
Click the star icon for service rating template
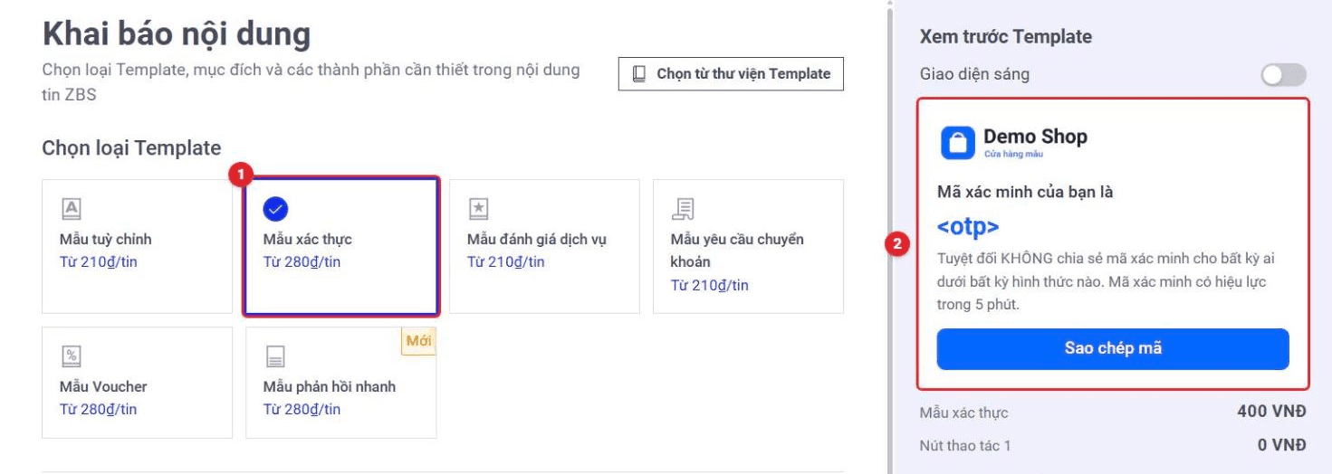[x=478, y=209]
